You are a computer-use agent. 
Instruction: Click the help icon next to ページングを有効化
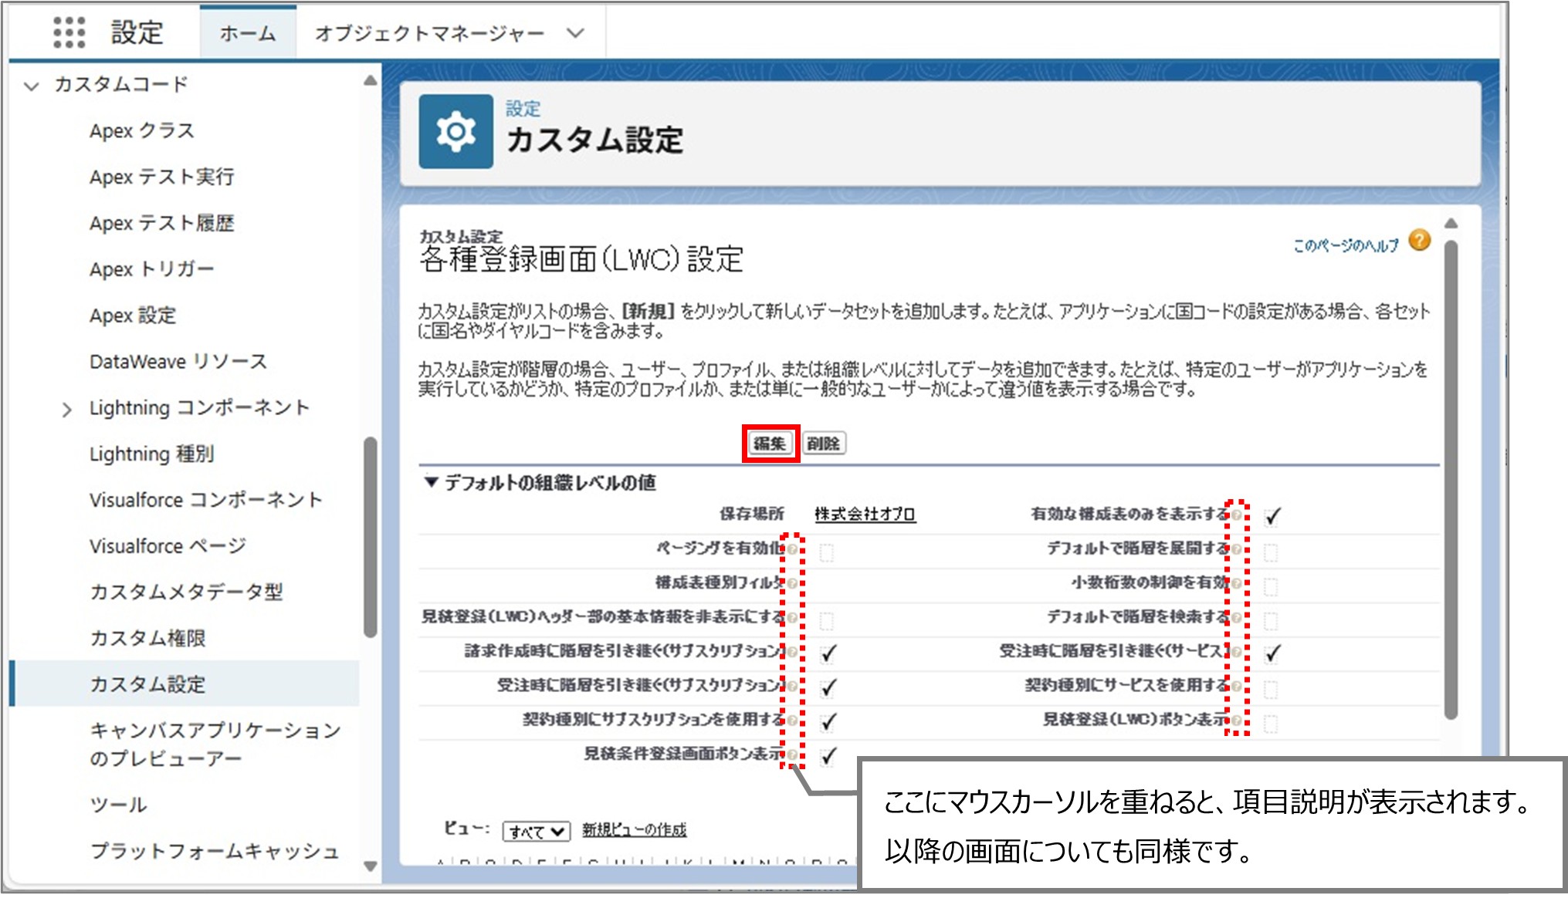coord(792,549)
